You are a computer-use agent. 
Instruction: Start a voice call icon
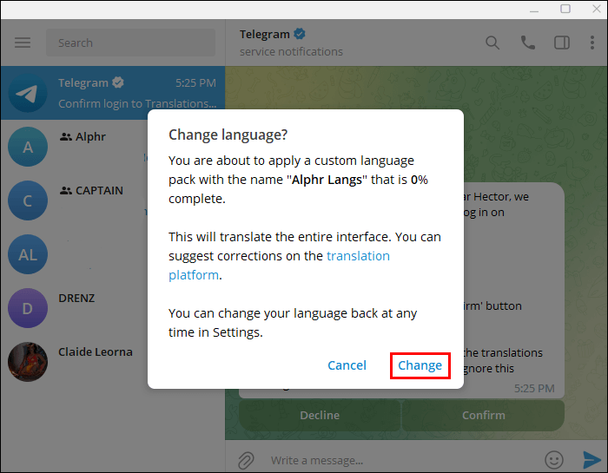[x=528, y=43]
